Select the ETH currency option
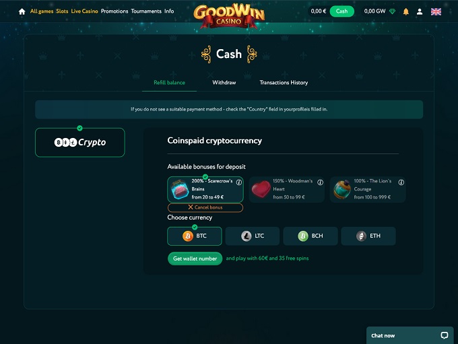Screen dimensions: 458x344 point(368,236)
